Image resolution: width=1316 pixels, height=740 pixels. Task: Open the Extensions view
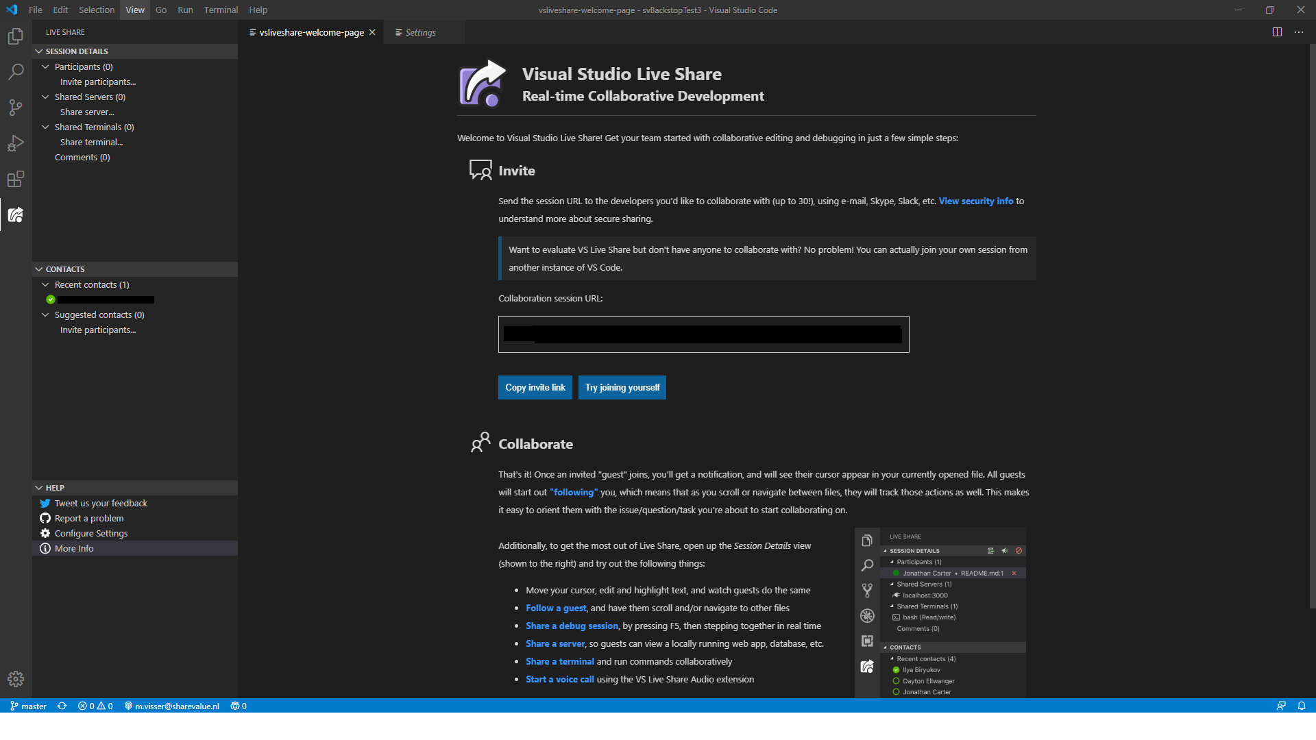16,179
